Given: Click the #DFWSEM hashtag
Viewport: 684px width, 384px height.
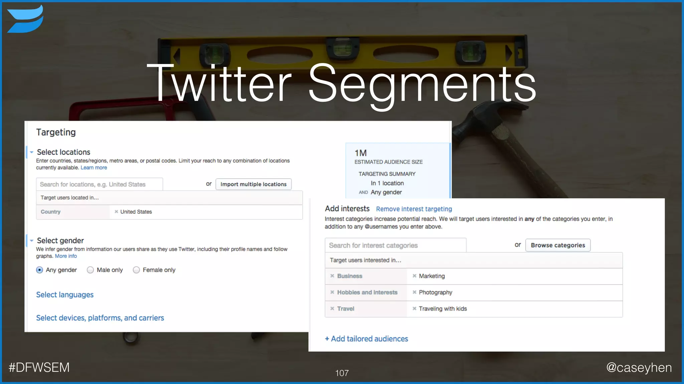Looking at the screenshot, I should [x=39, y=367].
